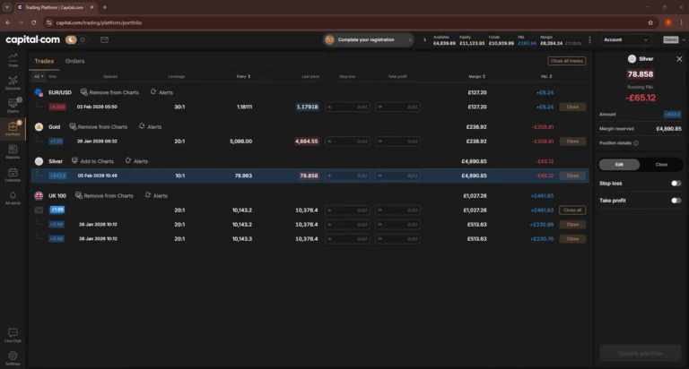Add Silver to Charts
689x369 pixels.
[x=92, y=161]
